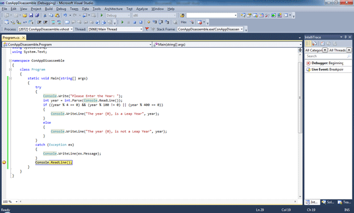
Task: Open the Stack Frame dropdown
Action: coord(241,29)
